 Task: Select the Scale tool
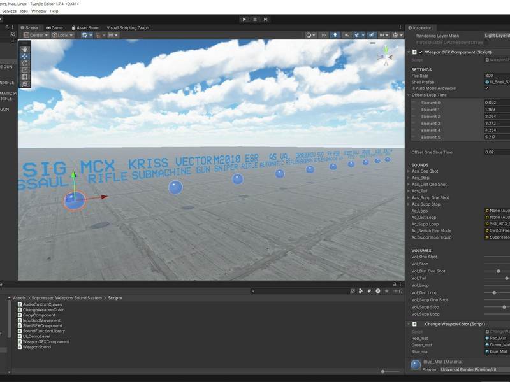25,70
